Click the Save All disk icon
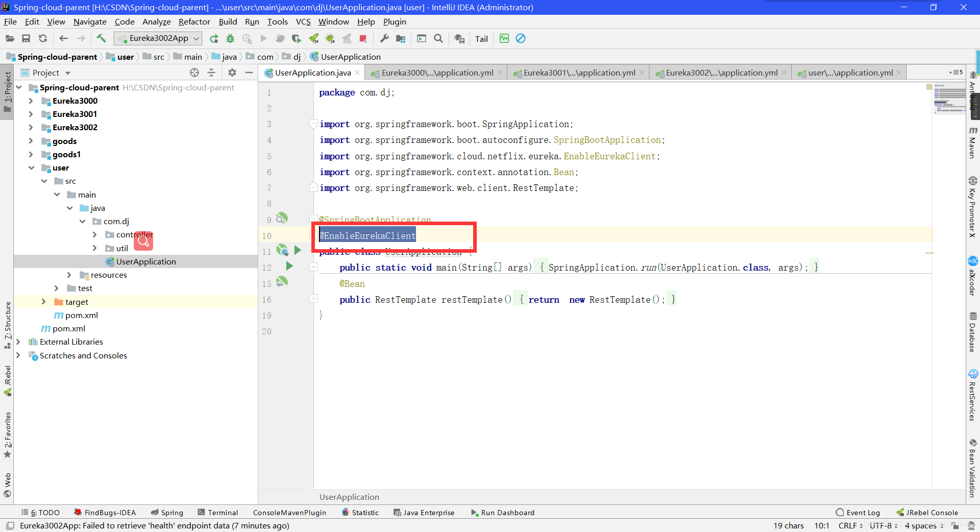980x532 pixels. point(26,38)
